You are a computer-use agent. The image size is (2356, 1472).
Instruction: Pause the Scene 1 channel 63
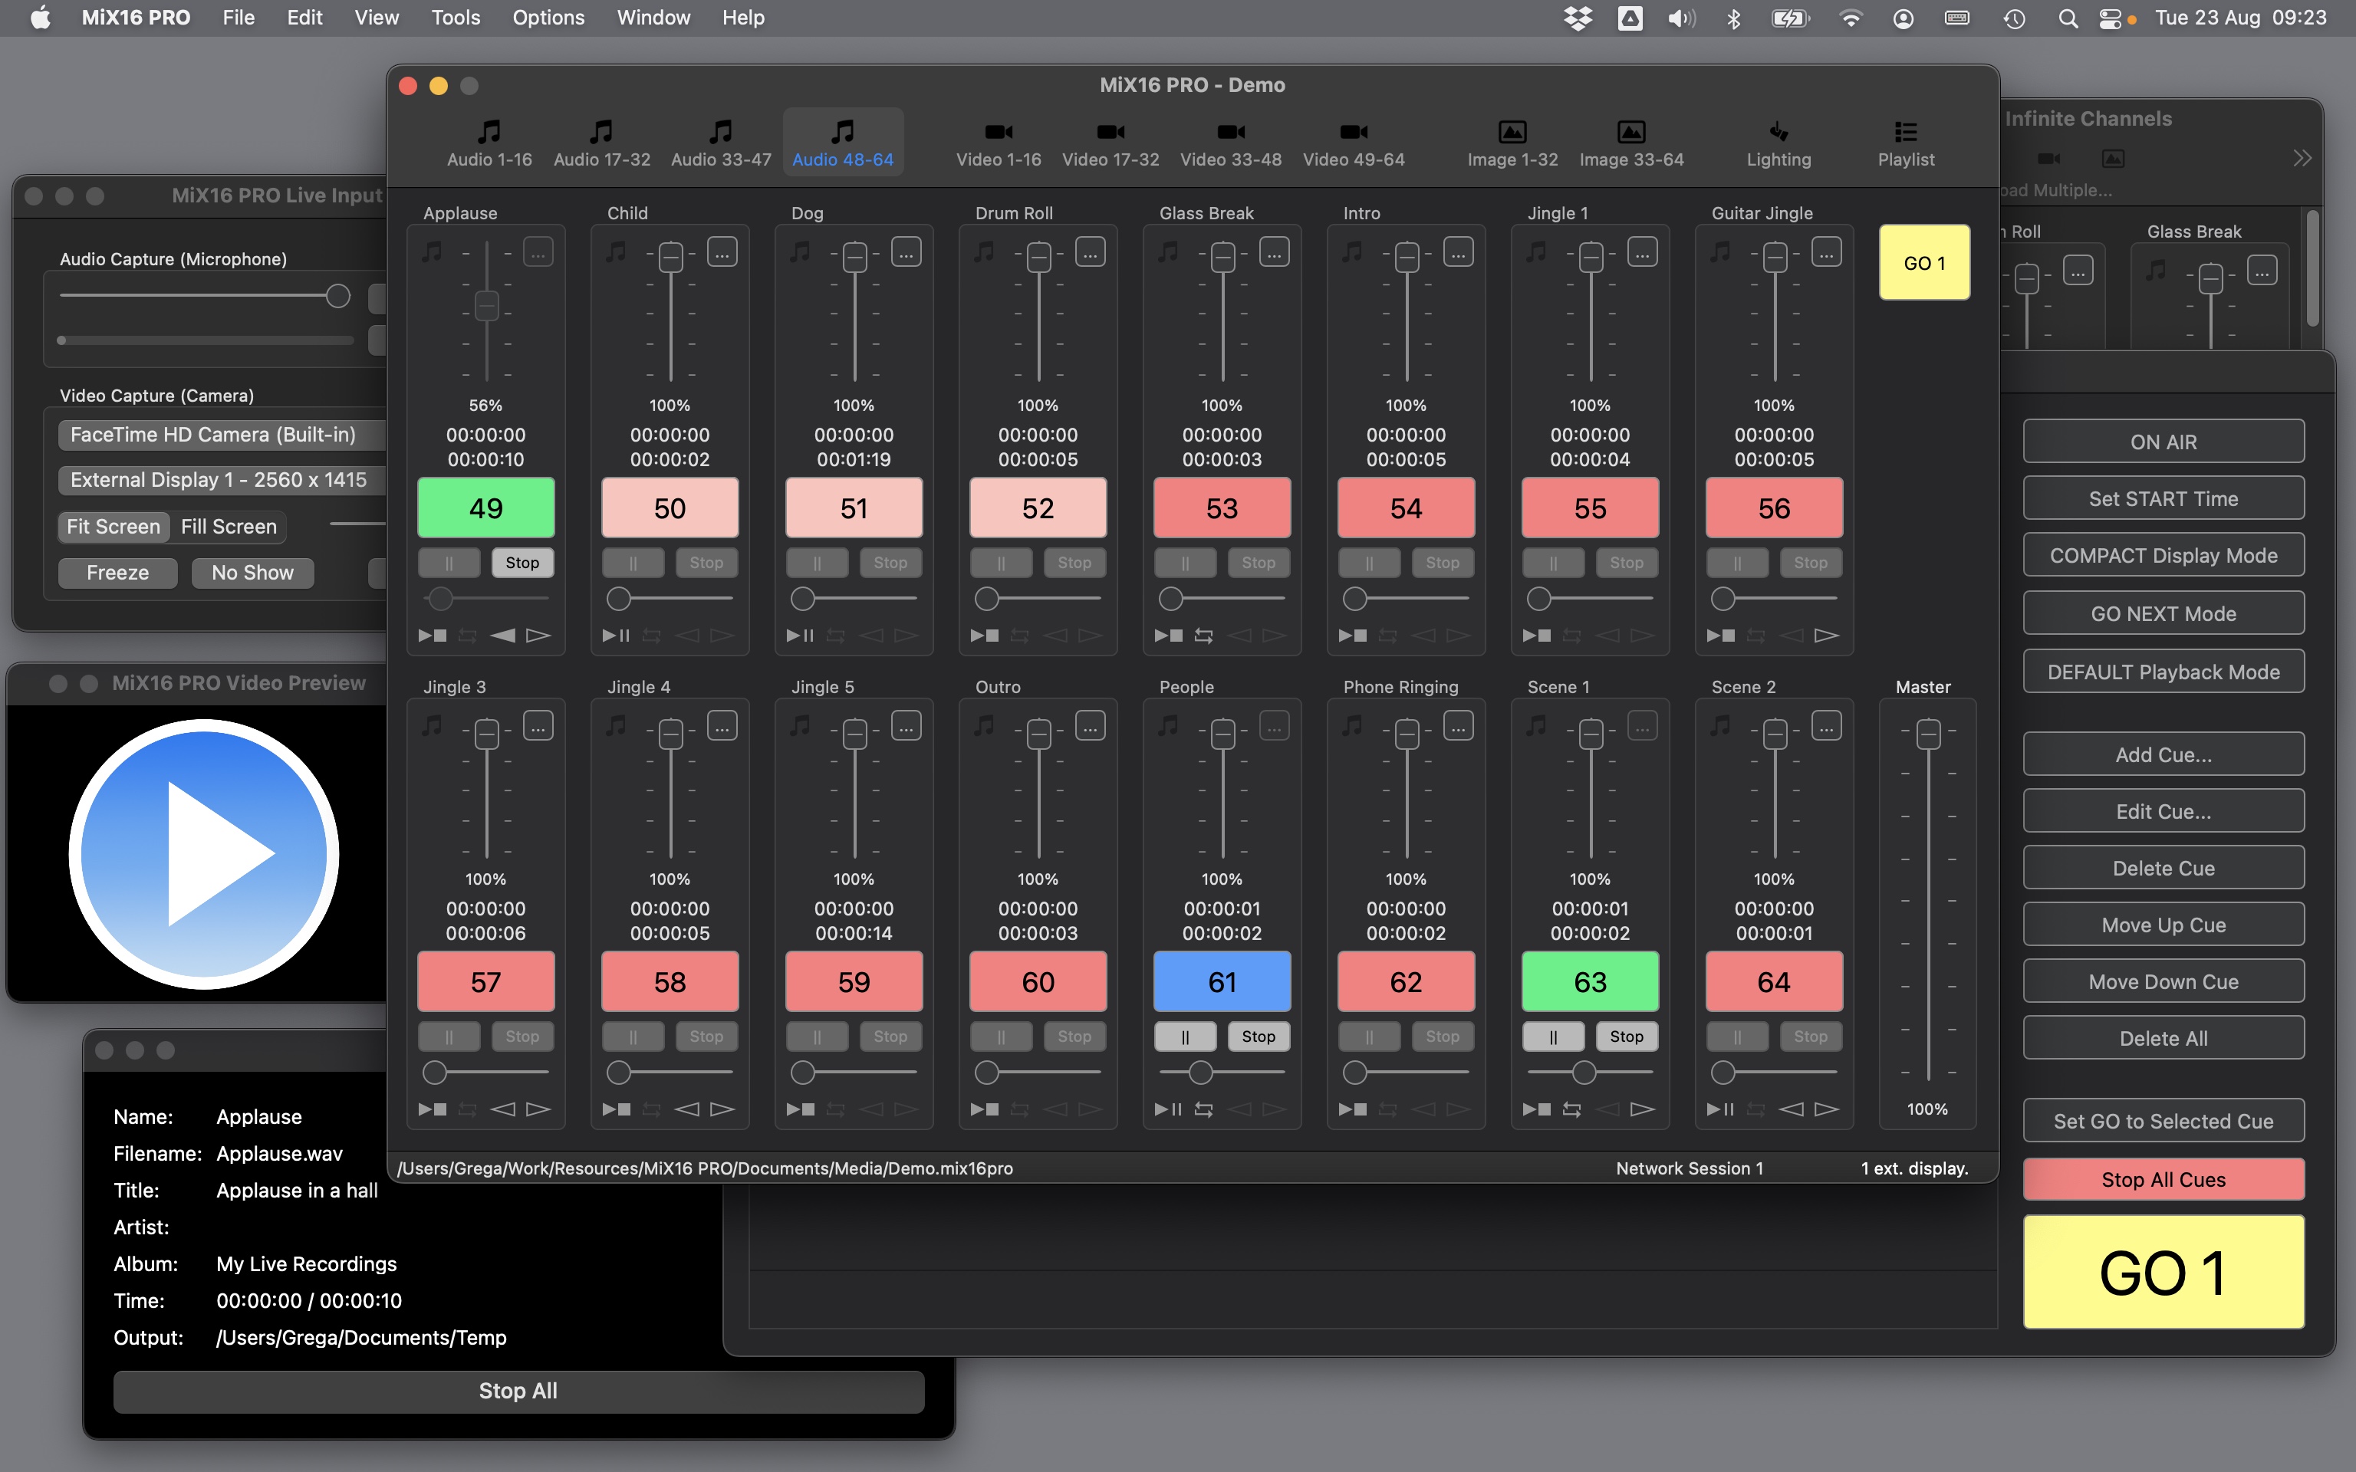[x=1553, y=1037]
